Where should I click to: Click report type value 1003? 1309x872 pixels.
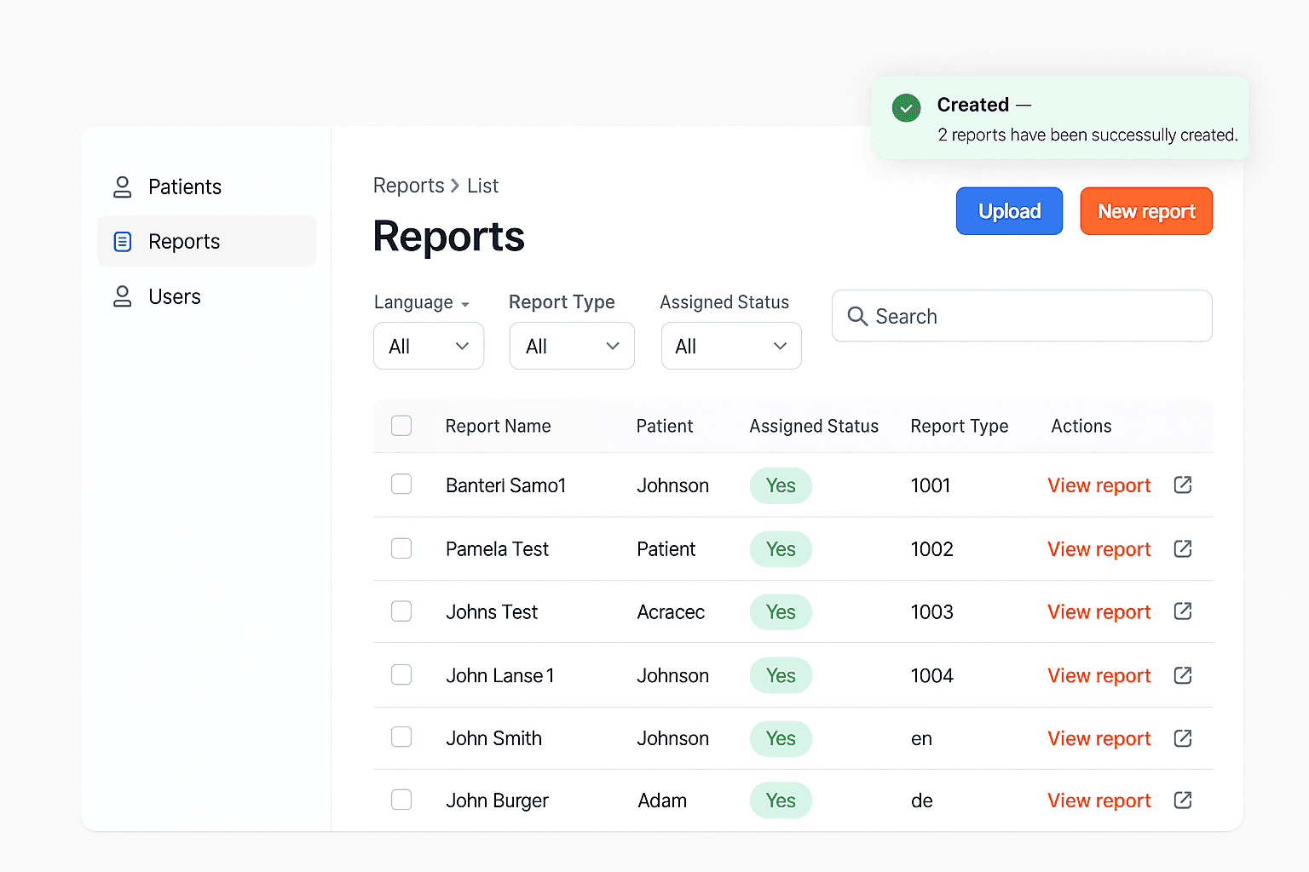pos(931,612)
